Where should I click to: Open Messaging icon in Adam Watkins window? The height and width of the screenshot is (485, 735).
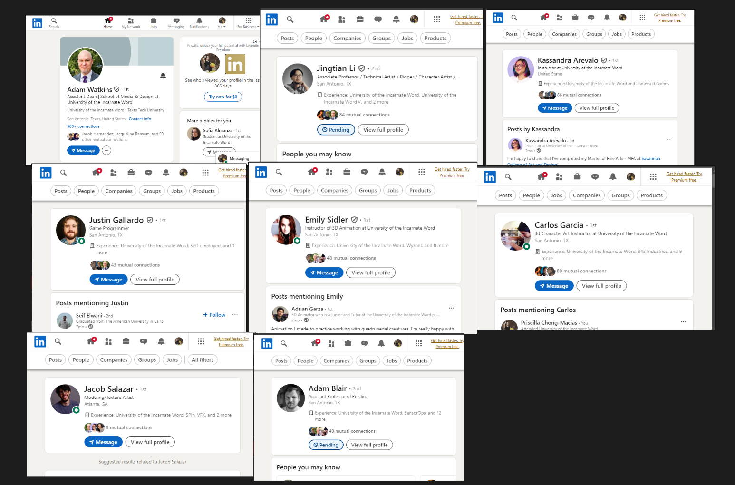pos(176,23)
